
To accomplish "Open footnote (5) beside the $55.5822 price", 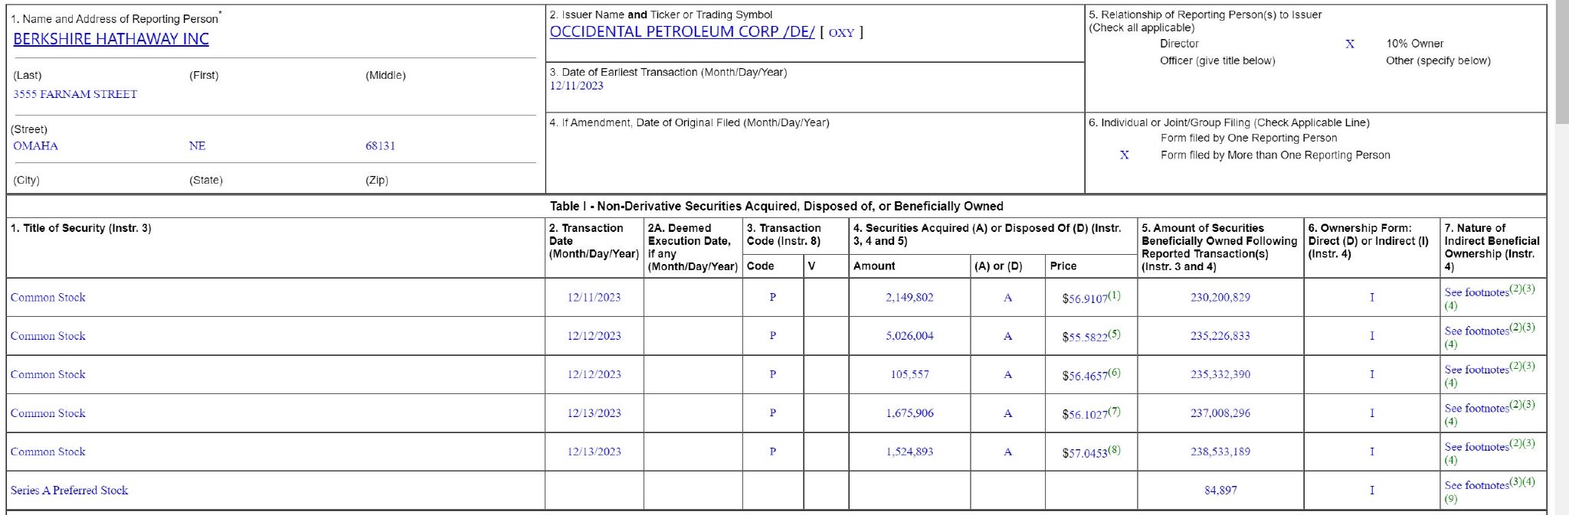I will [1115, 334].
